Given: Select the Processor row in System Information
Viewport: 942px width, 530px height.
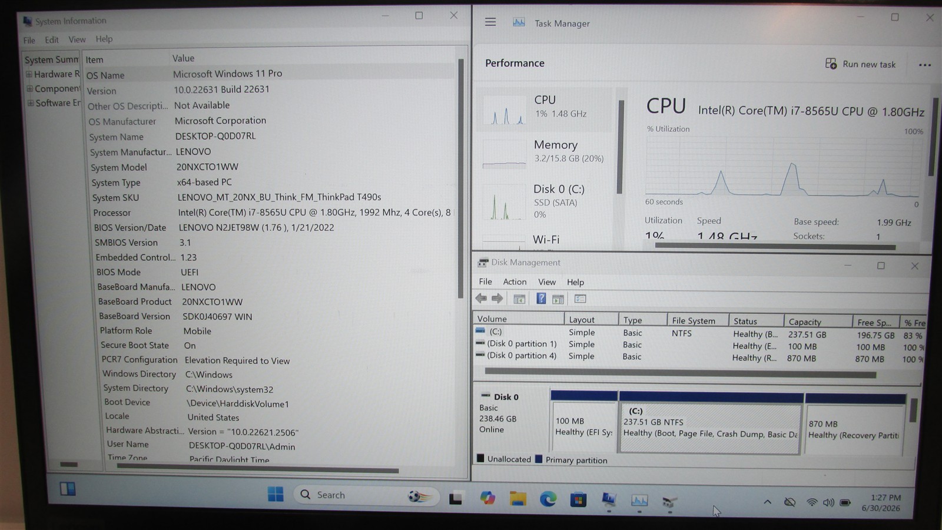Looking at the screenshot, I should pyautogui.click(x=273, y=213).
